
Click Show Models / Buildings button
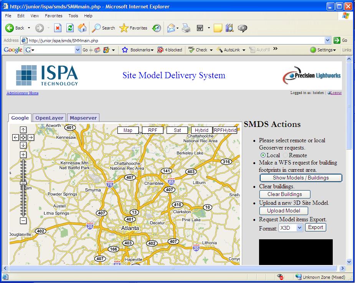(x=301, y=178)
